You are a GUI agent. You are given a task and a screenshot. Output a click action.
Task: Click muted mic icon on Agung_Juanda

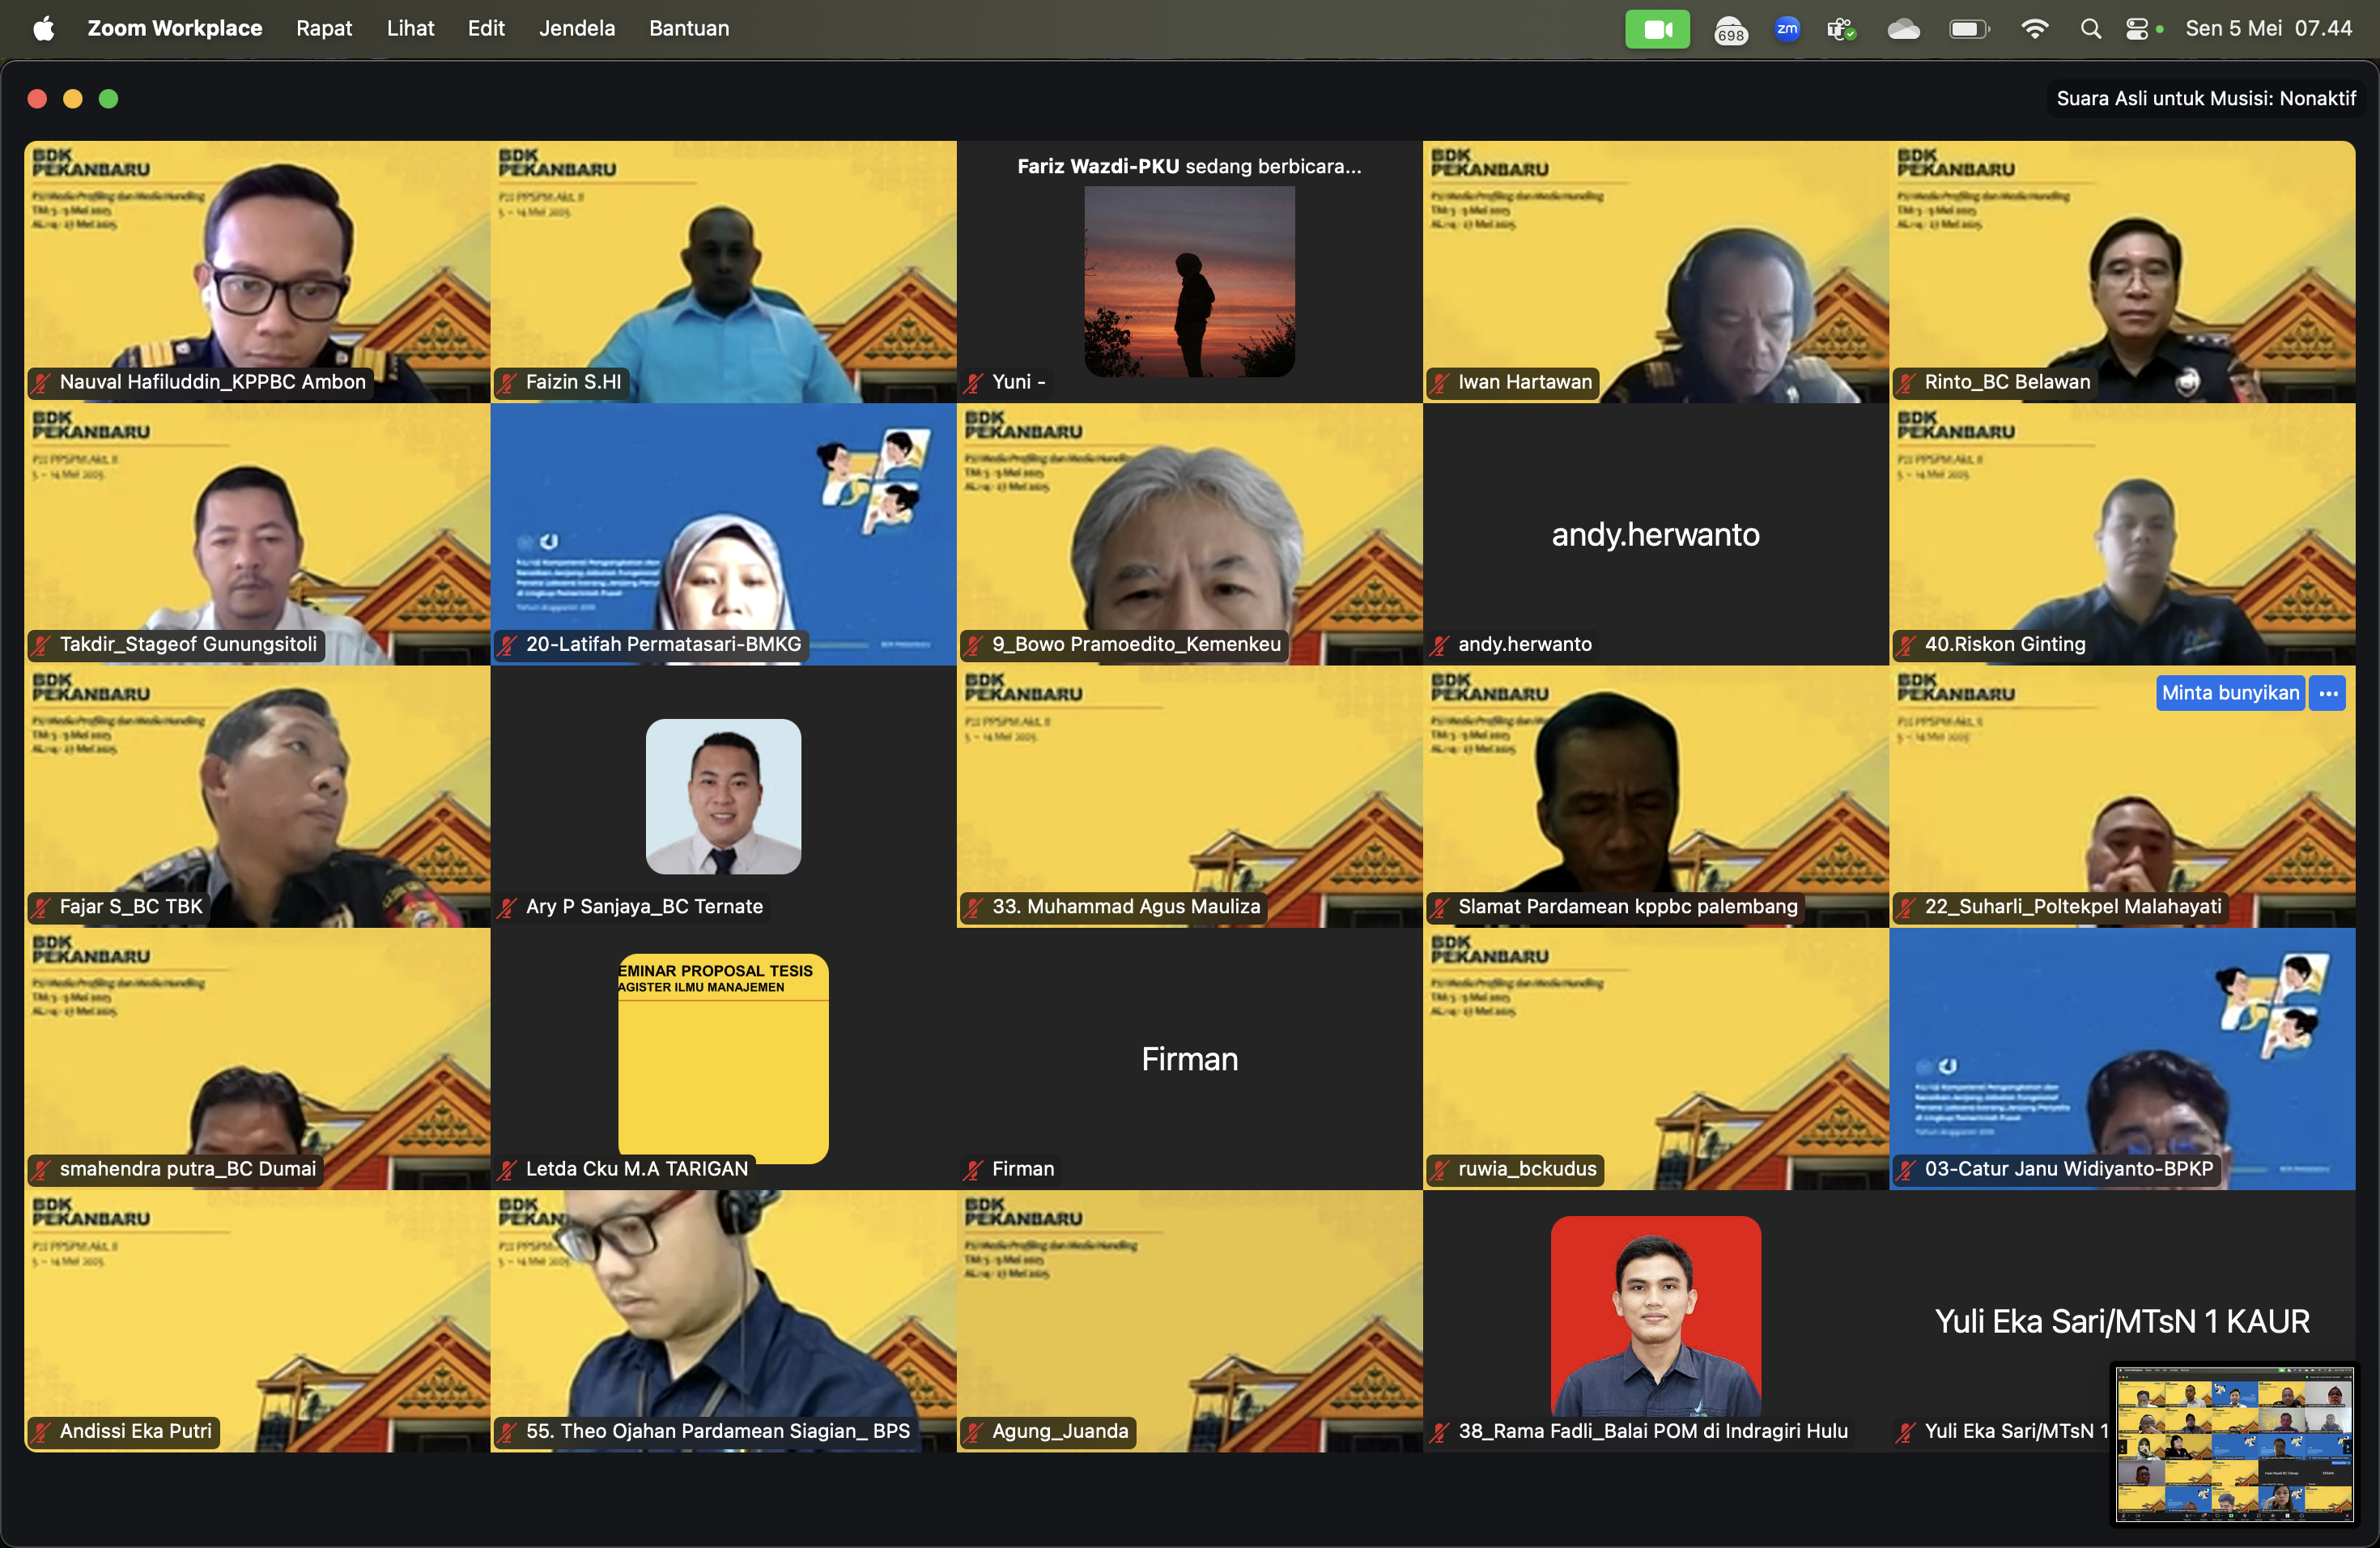[974, 1432]
